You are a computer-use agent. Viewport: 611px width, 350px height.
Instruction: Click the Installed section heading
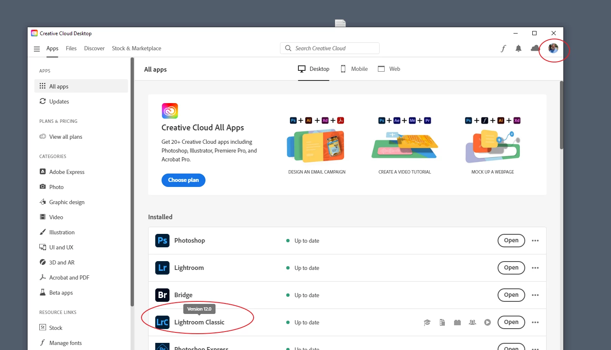[160, 217]
